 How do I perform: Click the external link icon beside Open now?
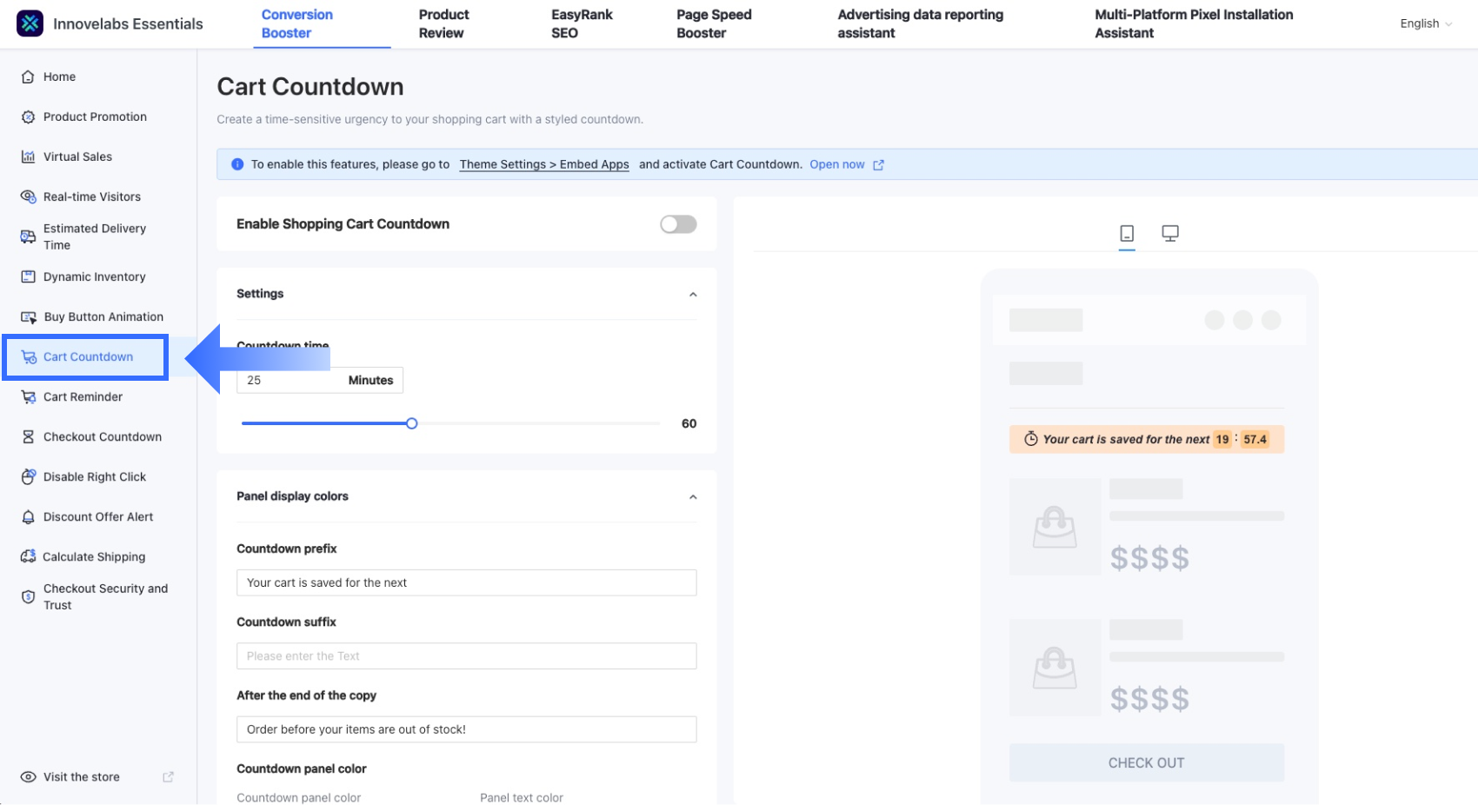878,165
